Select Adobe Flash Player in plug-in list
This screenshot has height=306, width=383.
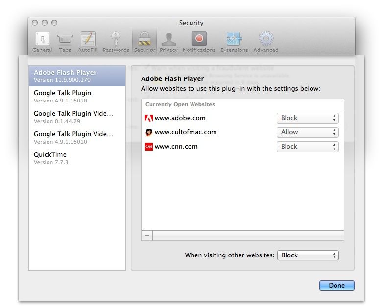pyautogui.click(x=77, y=76)
